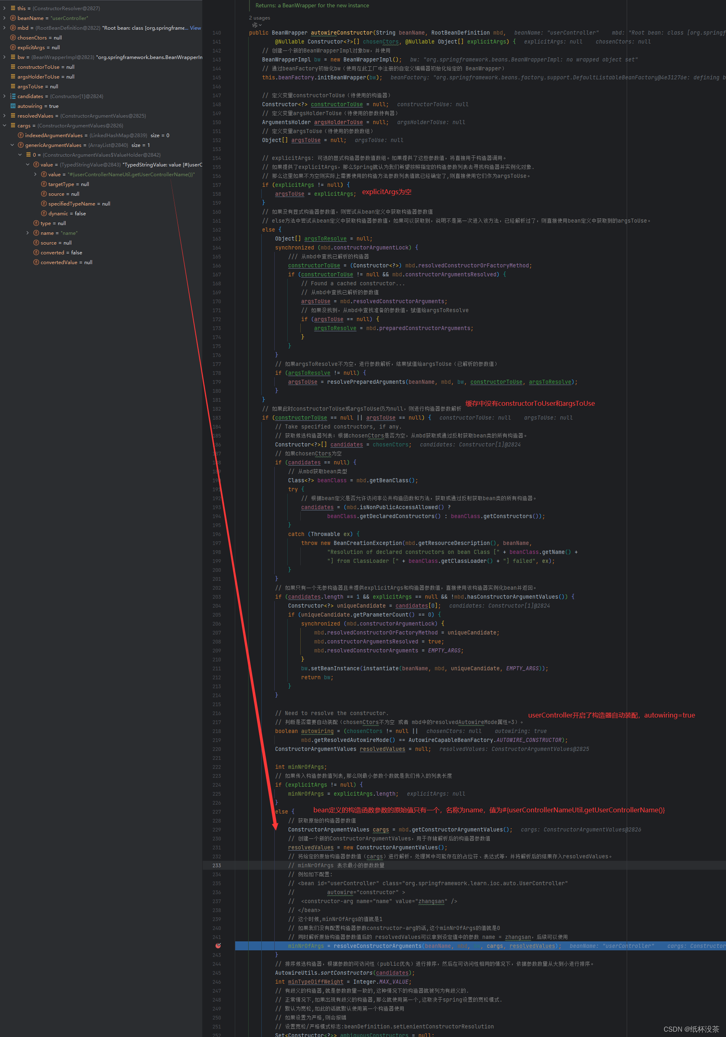Collapse the cargs node
726x1037 pixels.
pyautogui.click(x=4, y=126)
